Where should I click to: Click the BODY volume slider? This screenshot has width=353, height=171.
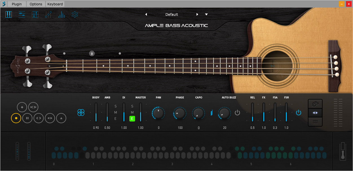(x=96, y=112)
